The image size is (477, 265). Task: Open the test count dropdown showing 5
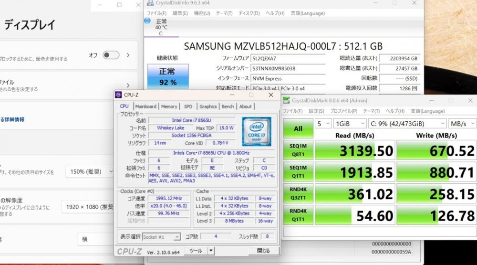point(323,124)
